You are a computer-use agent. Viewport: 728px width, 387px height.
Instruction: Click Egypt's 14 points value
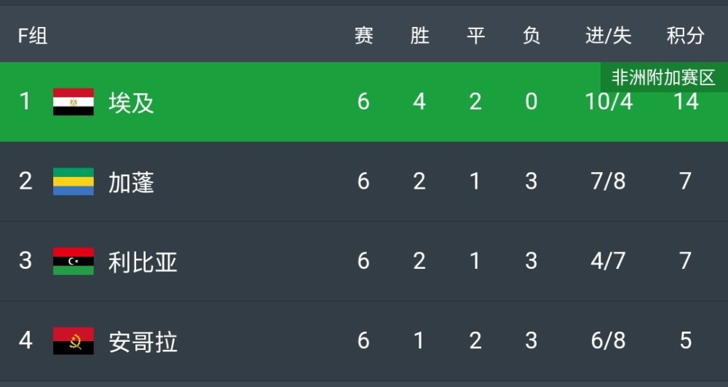click(x=686, y=101)
